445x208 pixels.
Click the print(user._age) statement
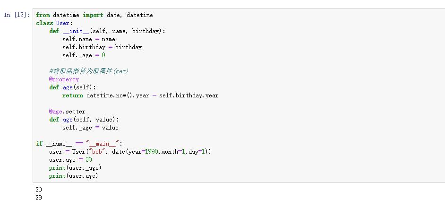[x=75, y=168]
